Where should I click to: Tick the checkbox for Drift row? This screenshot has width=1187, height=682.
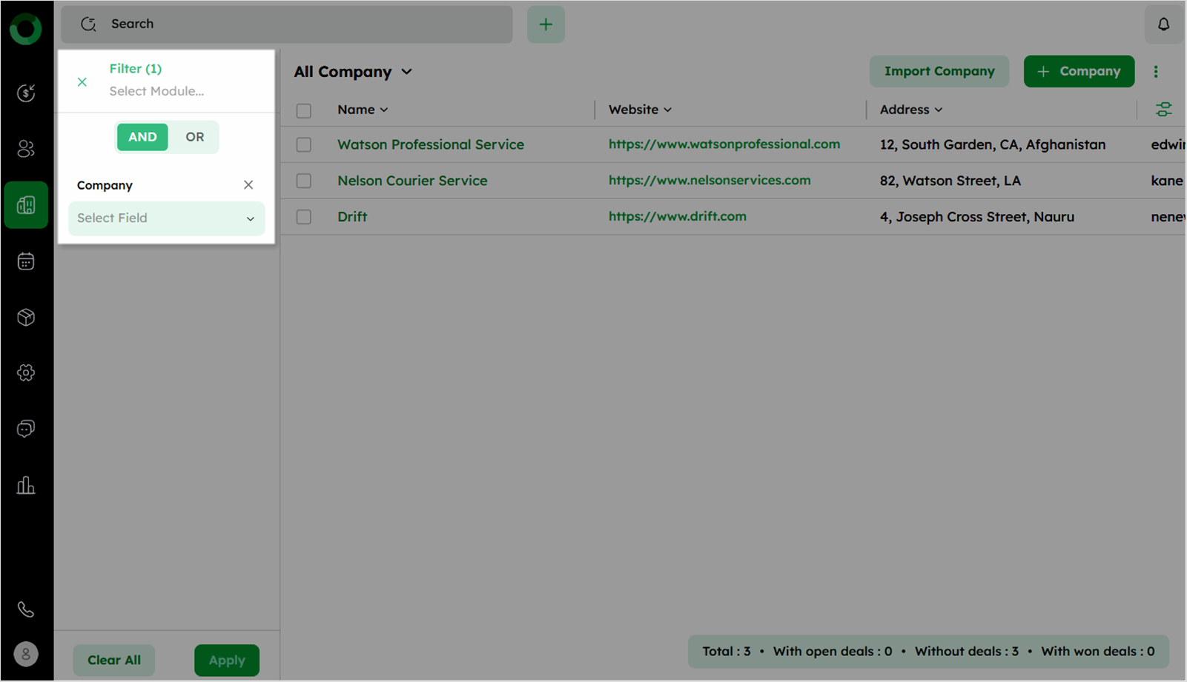(x=304, y=217)
